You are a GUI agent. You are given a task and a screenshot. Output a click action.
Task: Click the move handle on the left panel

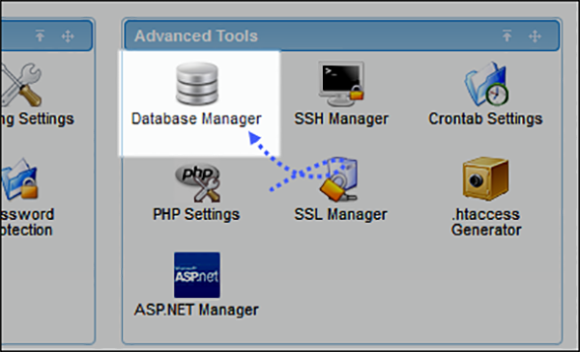68,36
